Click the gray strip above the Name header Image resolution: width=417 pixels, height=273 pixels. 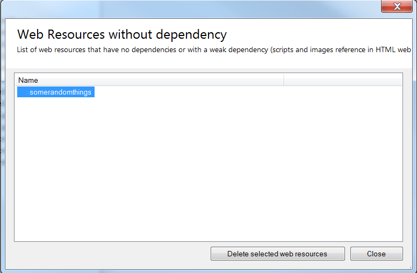(208, 70)
